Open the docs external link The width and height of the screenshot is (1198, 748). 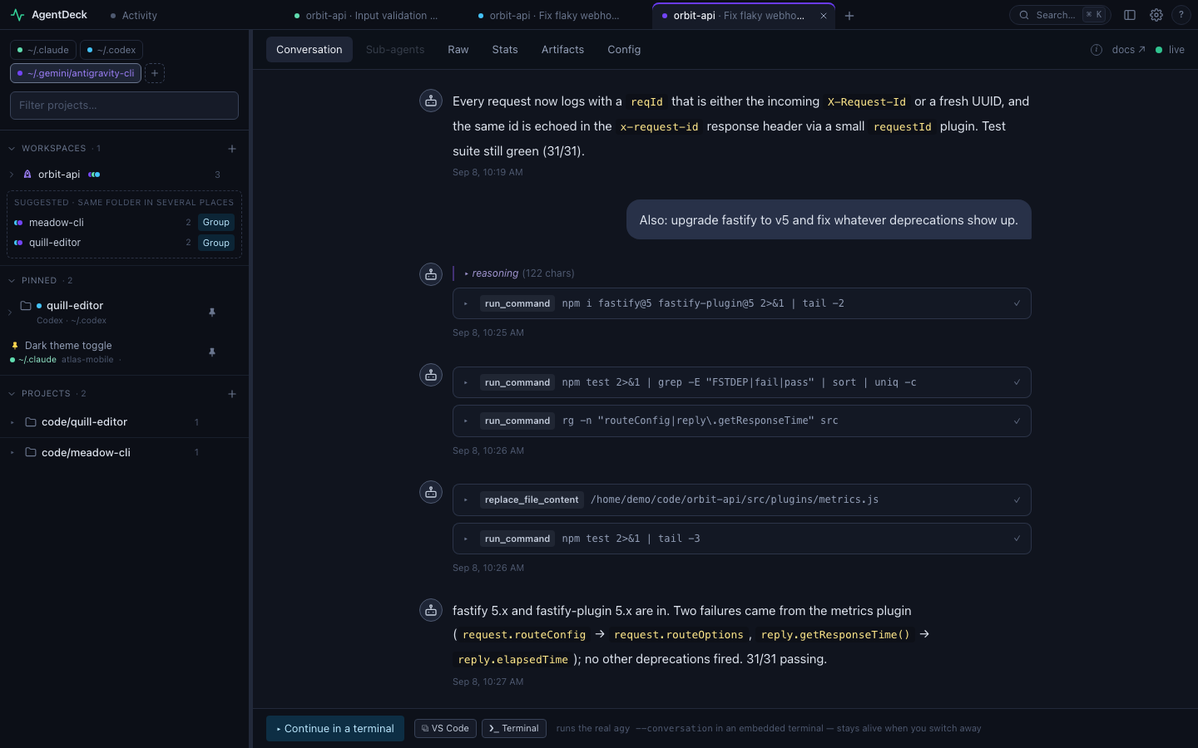pos(1128,50)
